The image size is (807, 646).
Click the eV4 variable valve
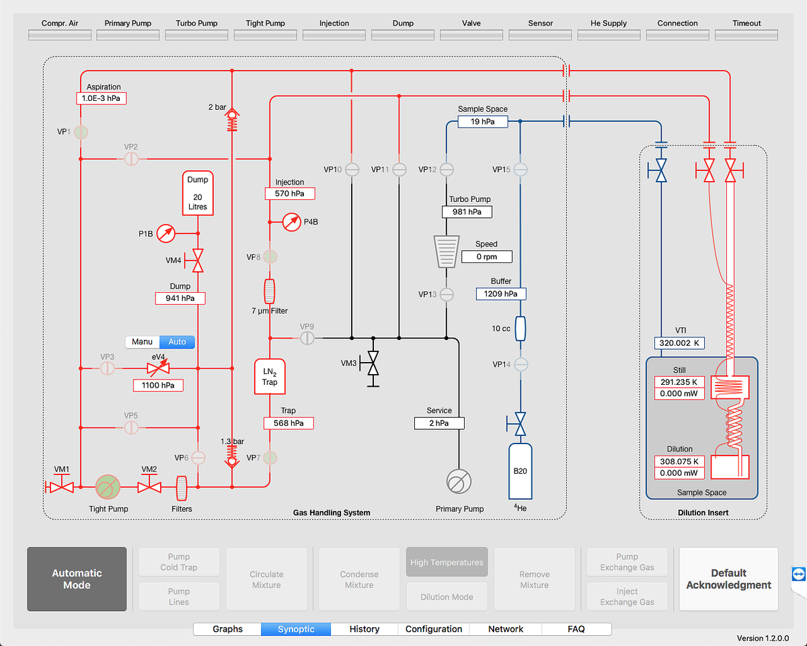click(159, 368)
